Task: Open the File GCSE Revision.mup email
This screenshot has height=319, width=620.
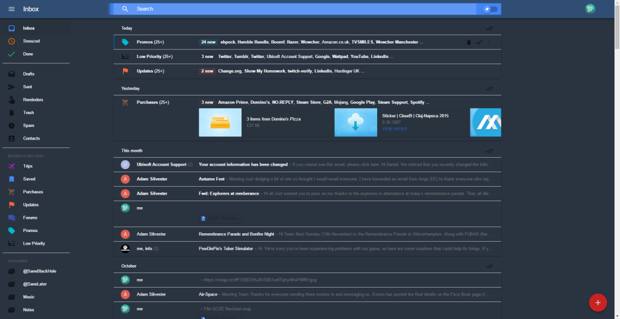Action: click(x=307, y=309)
